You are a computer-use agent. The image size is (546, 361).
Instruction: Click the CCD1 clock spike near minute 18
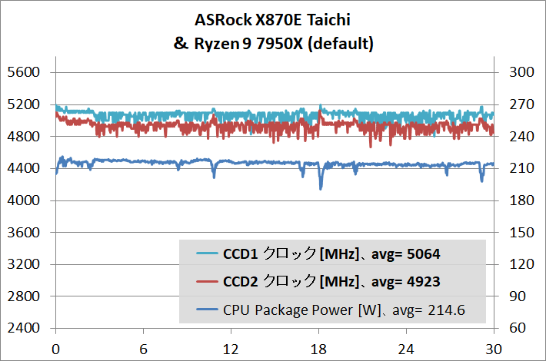[x=321, y=107]
